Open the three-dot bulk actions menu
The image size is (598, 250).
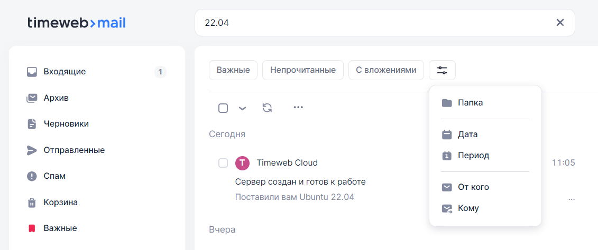(298, 108)
